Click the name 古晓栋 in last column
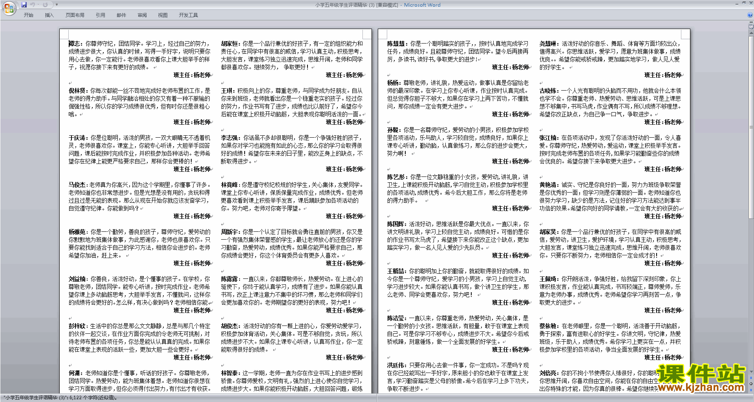The width and height of the screenshot is (754, 402). [x=549, y=91]
